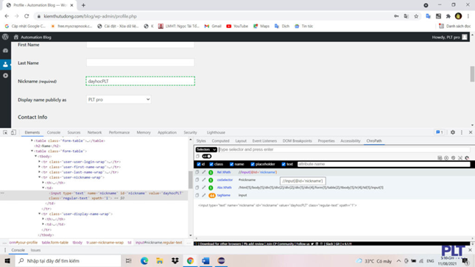The width and height of the screenshot is (475, 267).
Task: Expand the first collapsed form-table node
Action: click(x=32, y=140)
